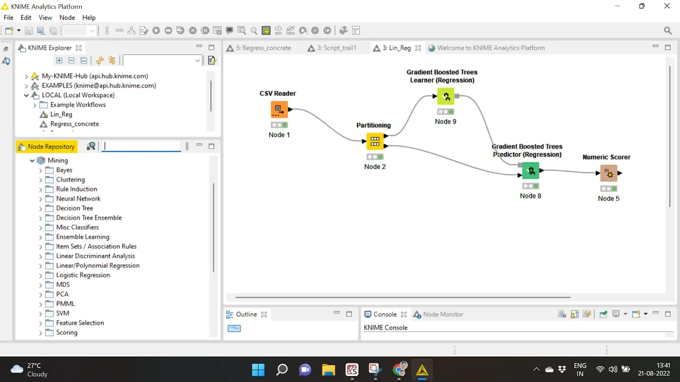Click the resume loop execution icon

pyautogui.click(x=327, y=31)
